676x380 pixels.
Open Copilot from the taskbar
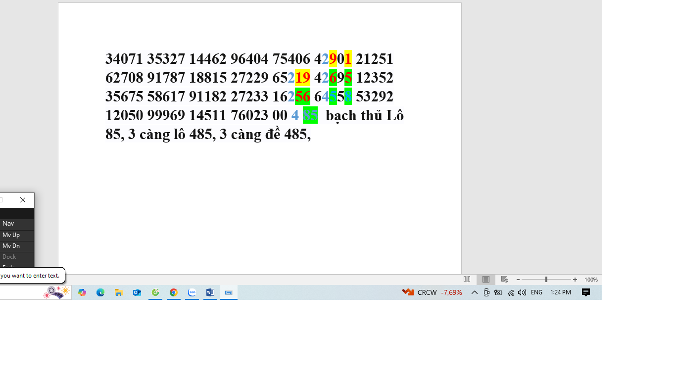tap(82, 292)
